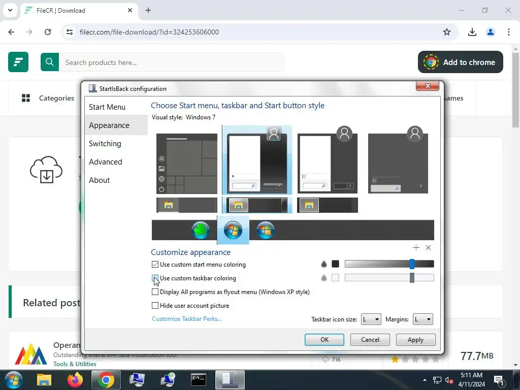Bookmark this page with the star icon
The height and width of the screenshot is (390, 520).
point(447,32)
